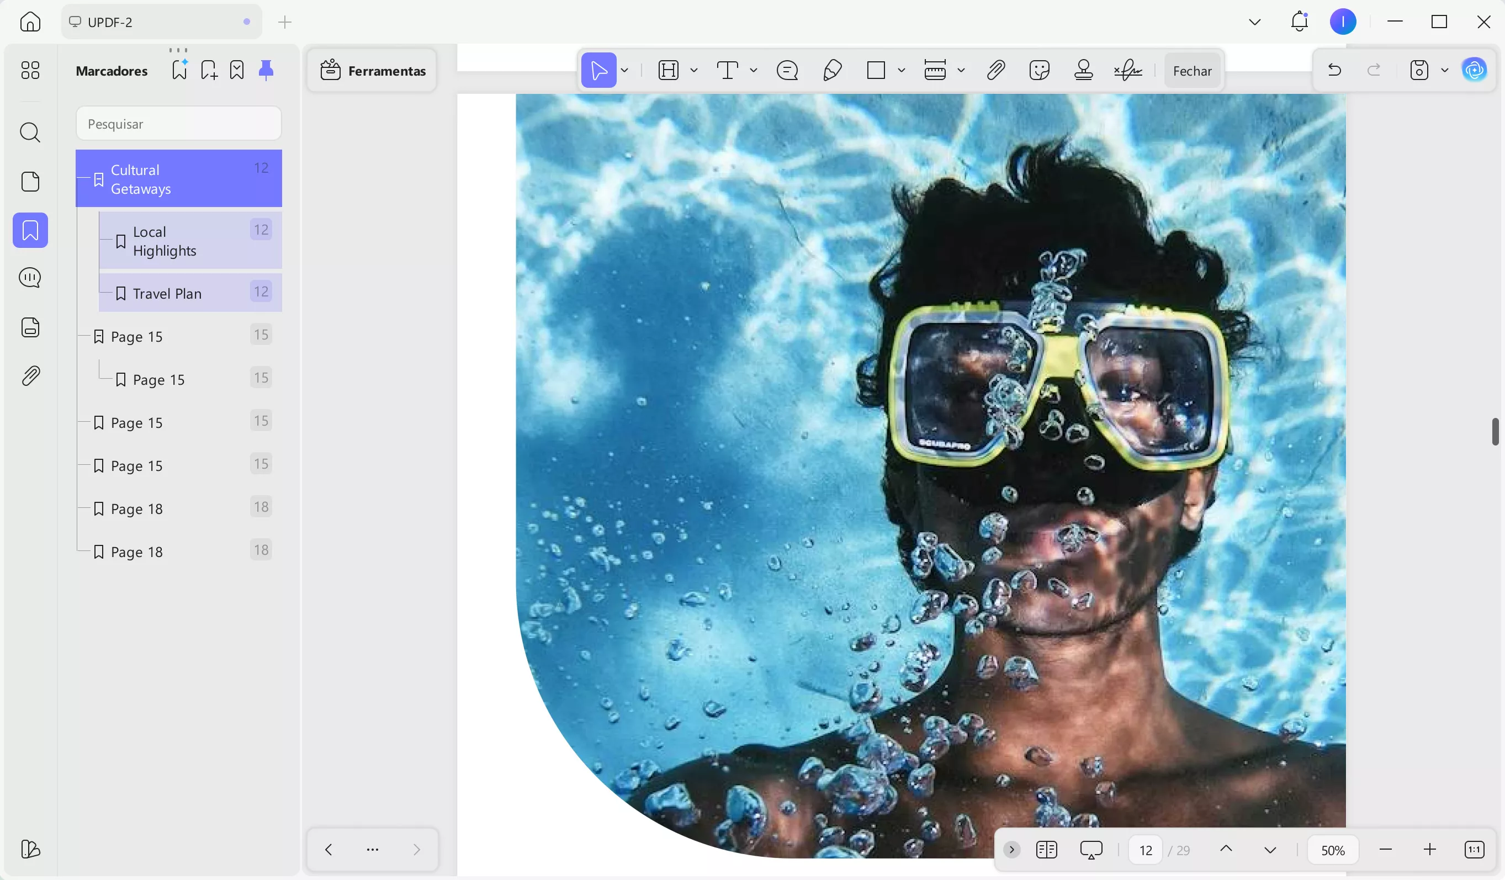Screen dimensions: 1505x880
Task: Click the add bookmark icon
Action: click(x=209, y=71)
